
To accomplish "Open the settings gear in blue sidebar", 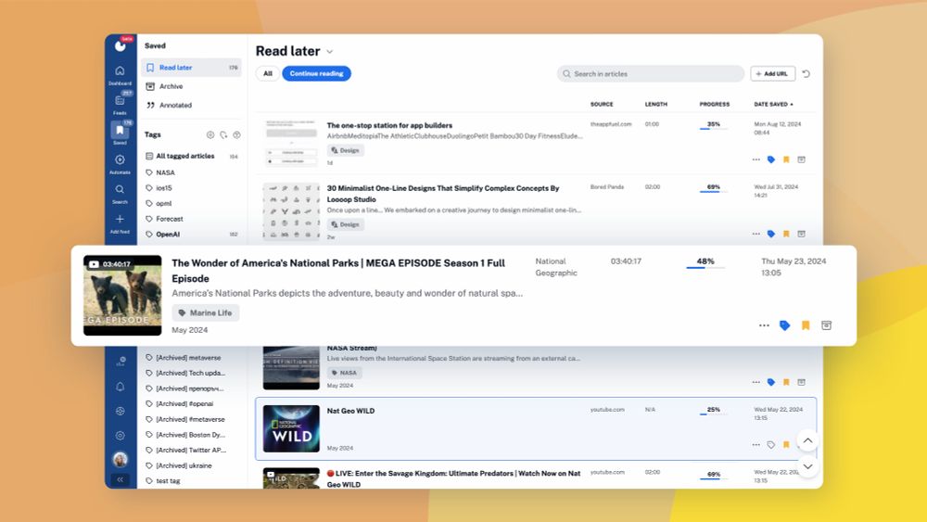I will click(x=120, y=436).
